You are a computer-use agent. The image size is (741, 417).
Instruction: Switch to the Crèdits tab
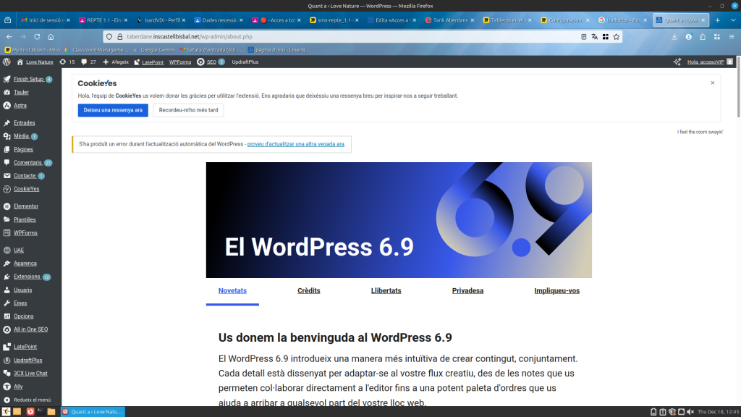[x=308, y=291]
